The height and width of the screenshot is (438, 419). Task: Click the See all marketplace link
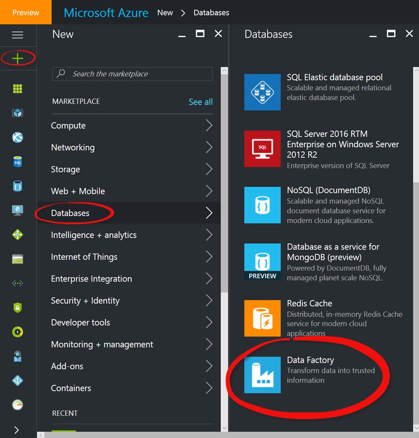coord(200,102)
